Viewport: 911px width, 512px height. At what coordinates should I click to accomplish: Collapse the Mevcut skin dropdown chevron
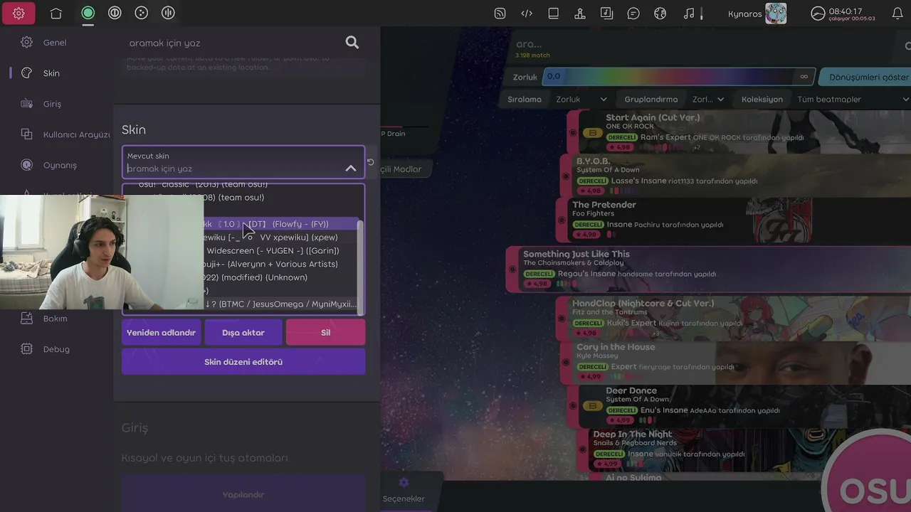click(351, 169)
